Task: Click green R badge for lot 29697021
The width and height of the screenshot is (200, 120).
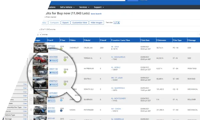Action: pos(65,84)
